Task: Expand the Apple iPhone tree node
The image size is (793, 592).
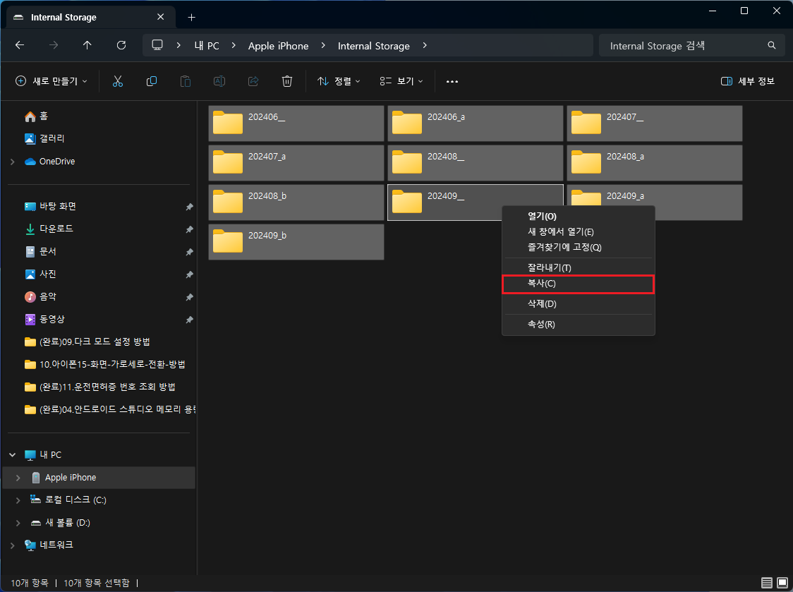Action: point(18,478)
